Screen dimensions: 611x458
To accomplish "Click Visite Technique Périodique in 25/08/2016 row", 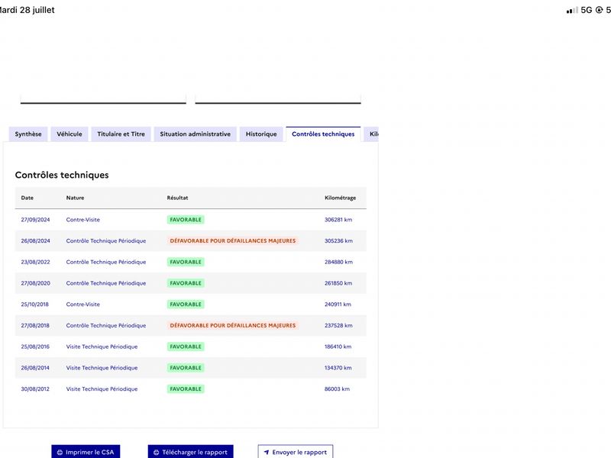I will click(102, 347).
